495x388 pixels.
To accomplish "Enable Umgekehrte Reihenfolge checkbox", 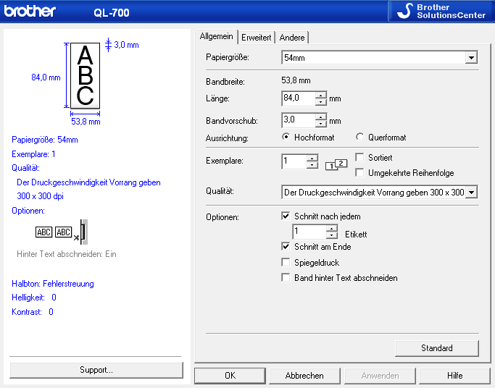I will click(359, 172).
